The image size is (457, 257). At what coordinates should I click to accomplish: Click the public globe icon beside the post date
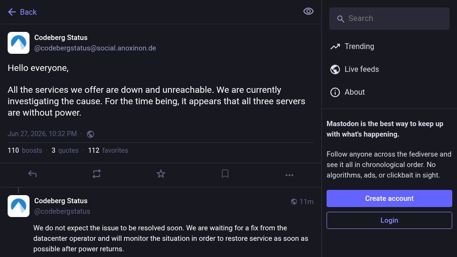click(90, 134)
